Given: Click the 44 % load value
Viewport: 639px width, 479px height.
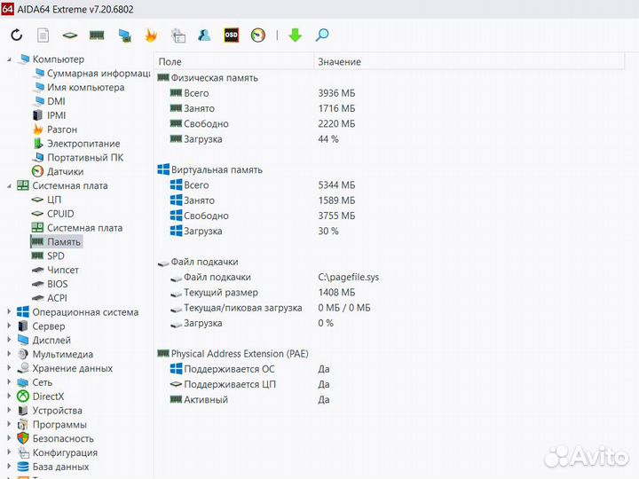Looking at the screenshot, I should click(x=328, y=139).
